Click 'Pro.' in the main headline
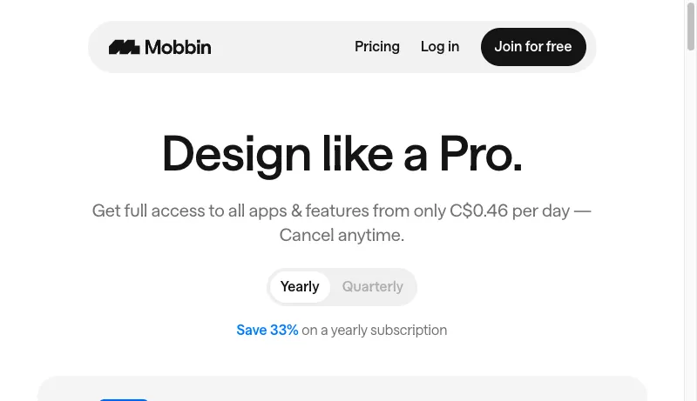Image resolution: width=697 pixels, height=401 pixels. coord(480,154)
